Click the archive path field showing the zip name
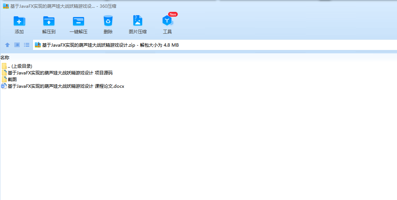Screen dimensions: 397x200 [x=215, y=45]
